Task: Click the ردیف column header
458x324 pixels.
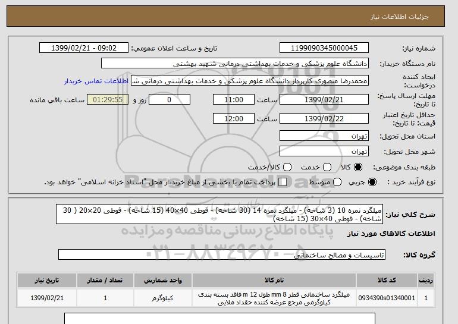Action: 426,280
